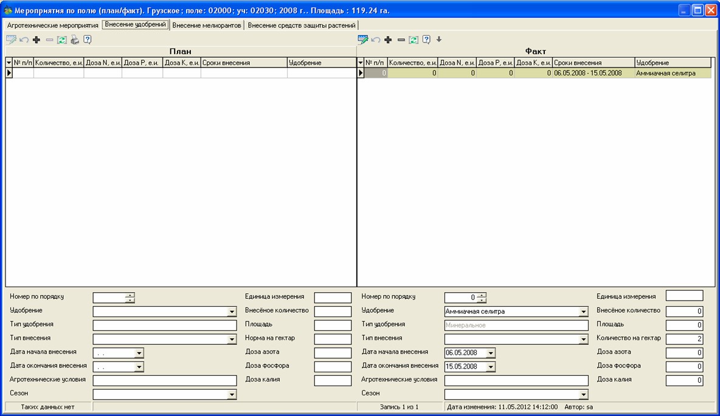Click the plus icon in the Факт toolbar
720x416 pixels.
[x=388, y=39]
